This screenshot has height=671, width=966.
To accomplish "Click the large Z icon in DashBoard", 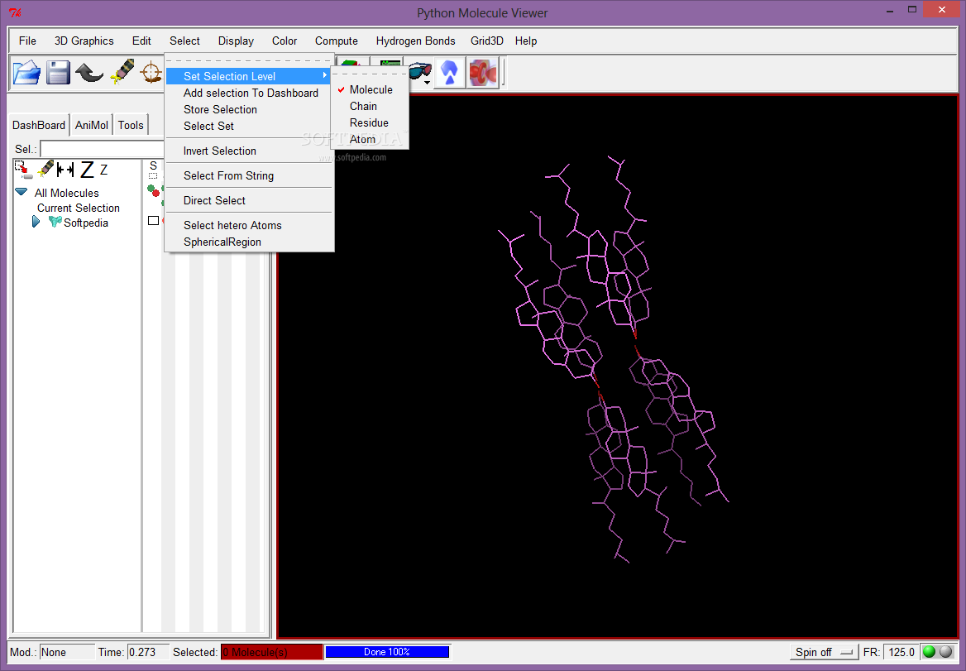I will pos(87,170).
